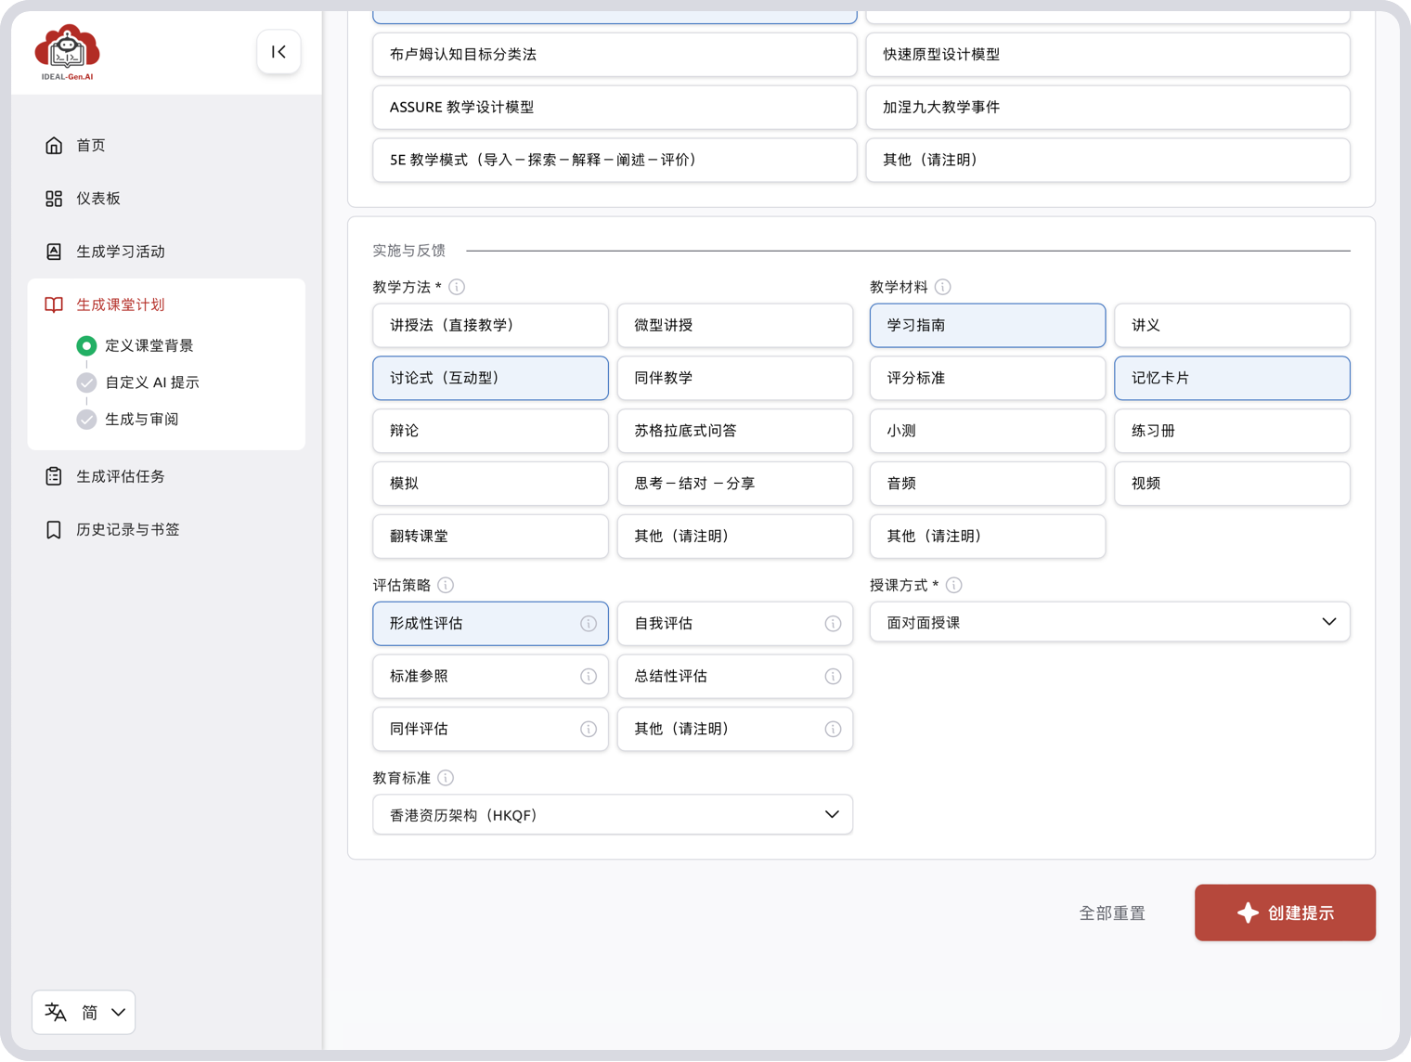Click the info icon inside 标准参照

[589, 677]
